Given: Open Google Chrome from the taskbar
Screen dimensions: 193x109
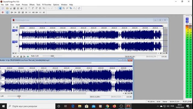Looking at the screenshot, I should click(x=107, y=106).
